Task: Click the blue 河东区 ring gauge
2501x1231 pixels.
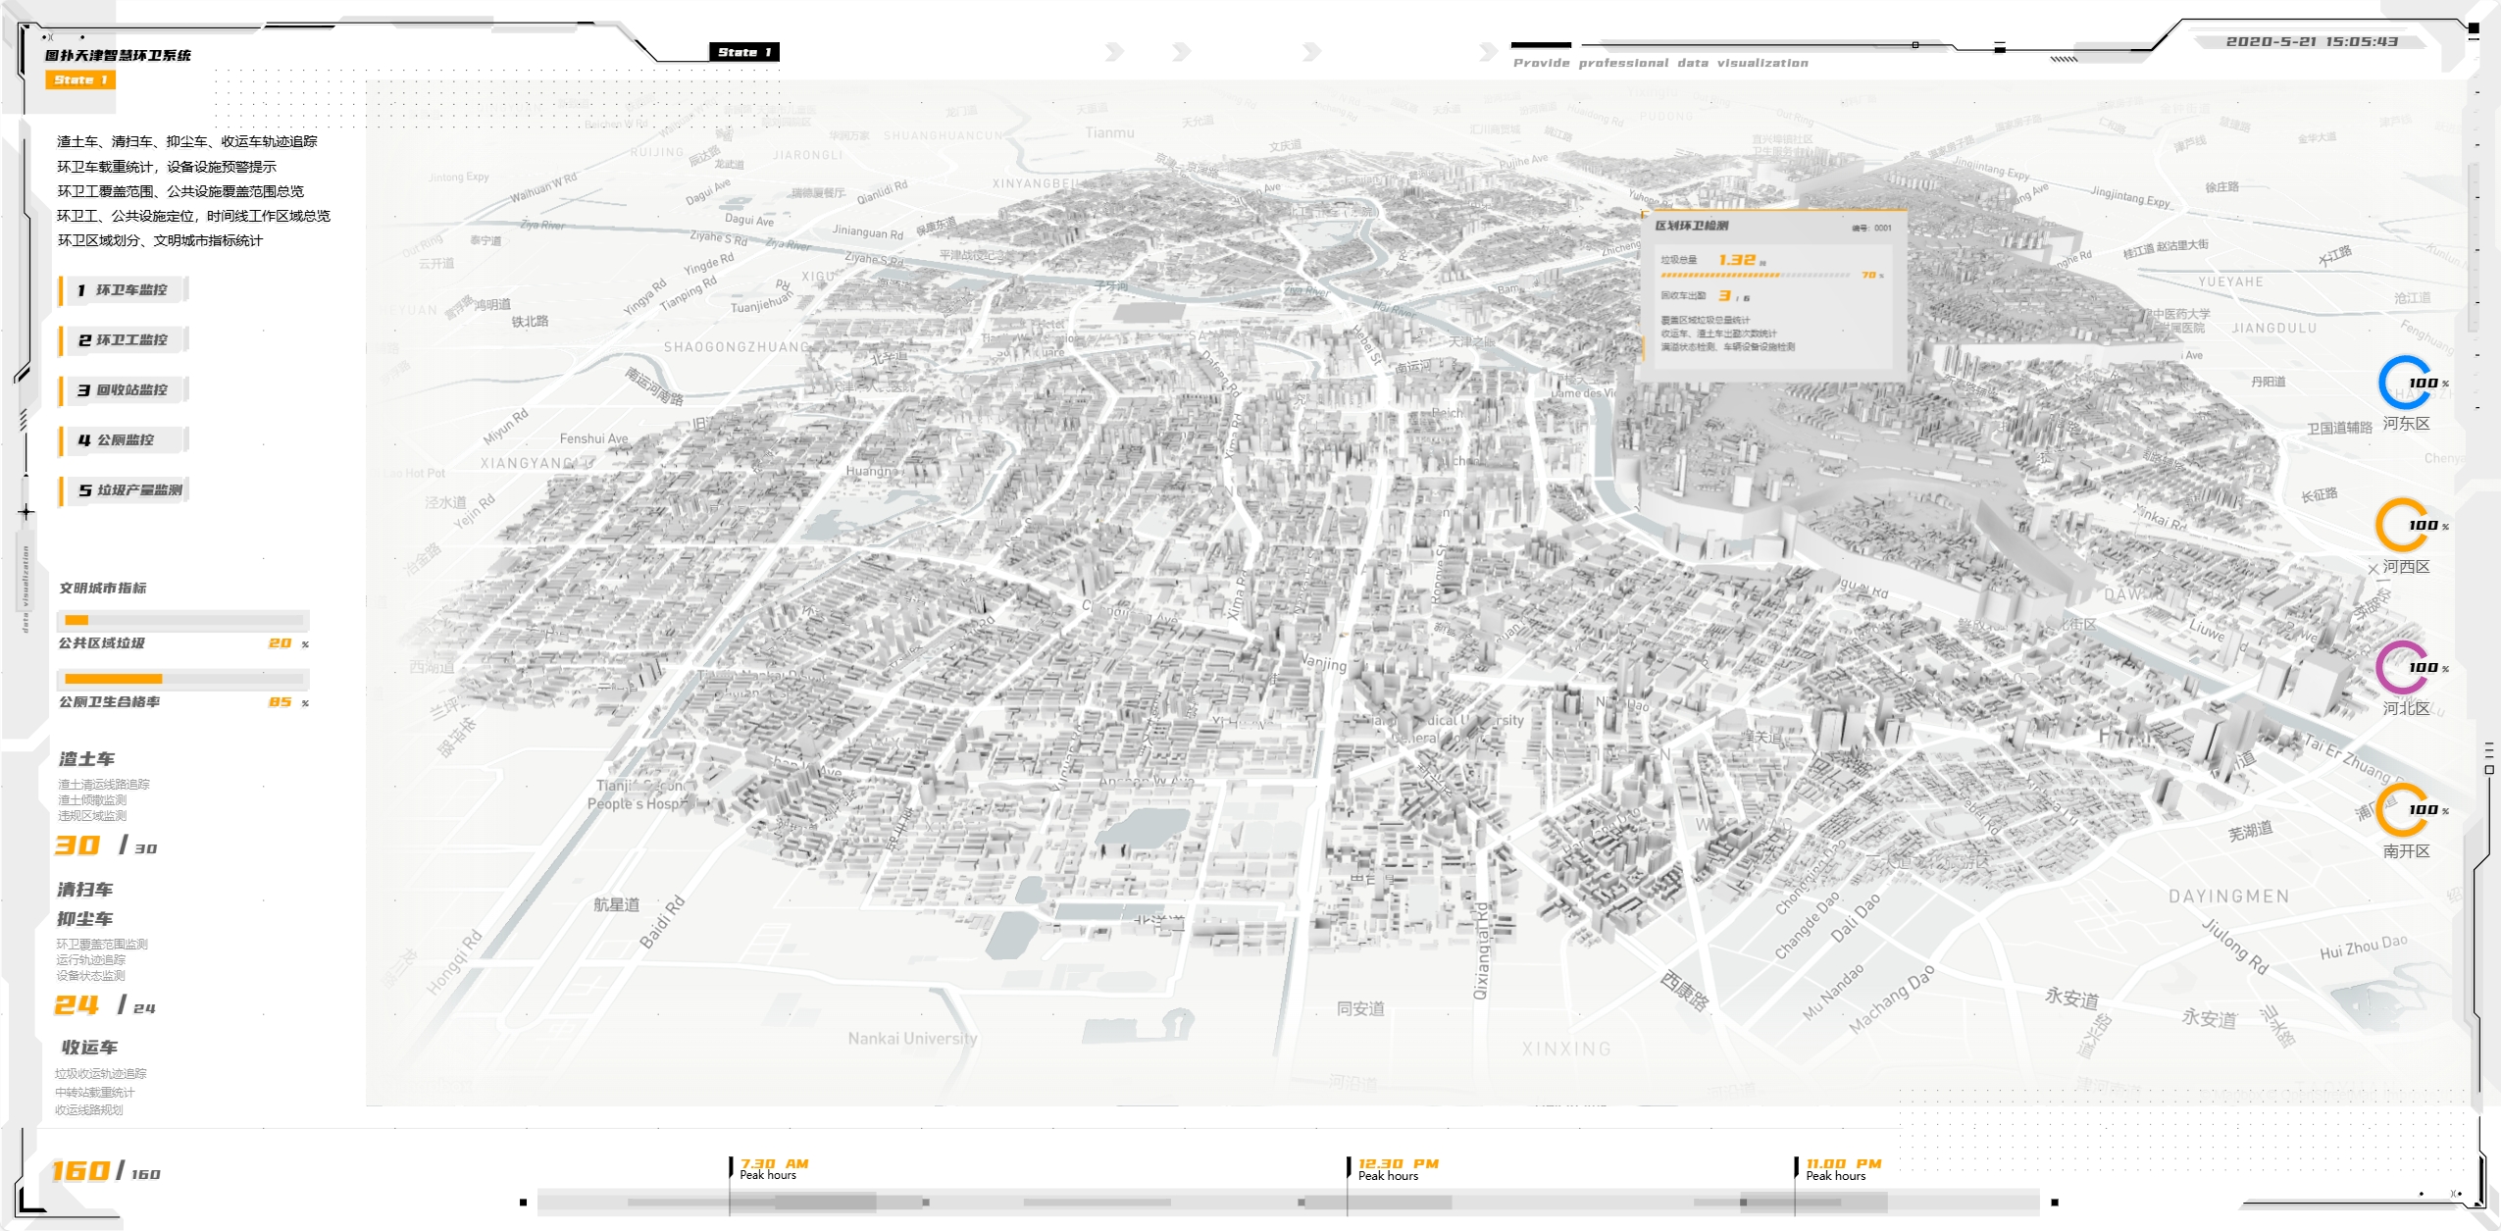Action: [x=2404, y=383]
